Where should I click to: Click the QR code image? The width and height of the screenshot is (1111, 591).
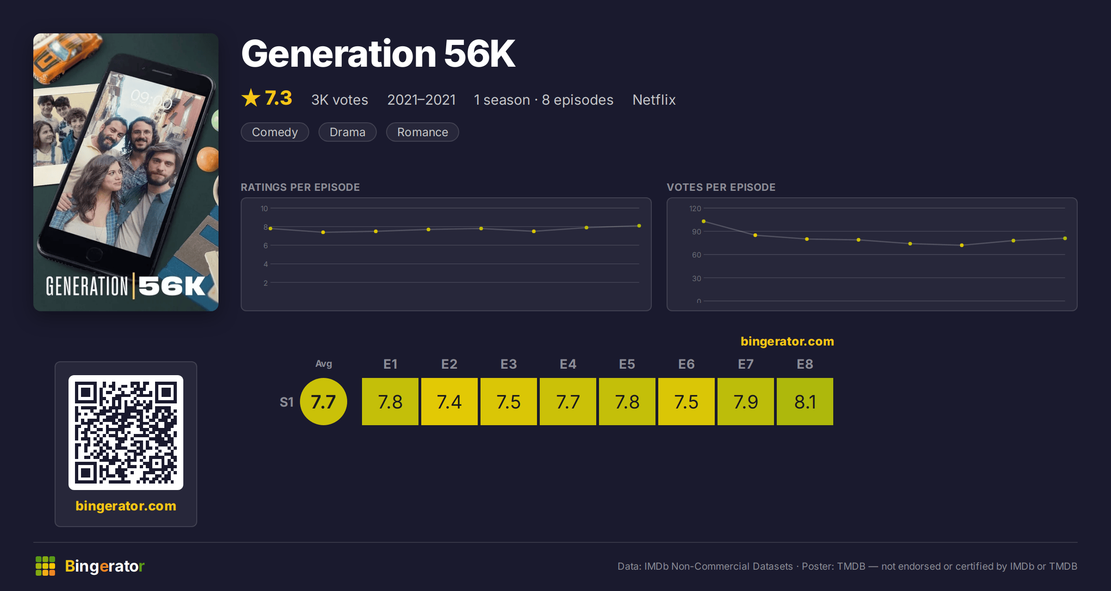point(126,432)
